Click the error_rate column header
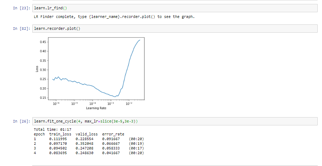The width and height of the screenshot is (322, 166). point(113,134)
